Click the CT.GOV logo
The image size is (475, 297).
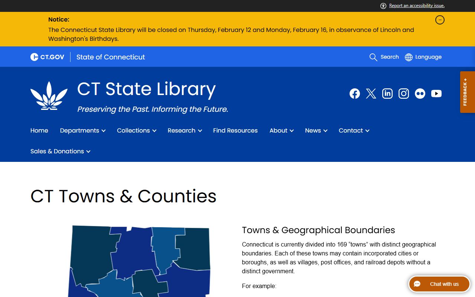coord(47,57)
